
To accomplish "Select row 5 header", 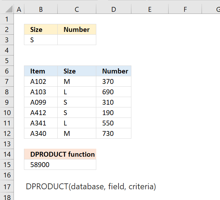I will [x=7, y=60].
